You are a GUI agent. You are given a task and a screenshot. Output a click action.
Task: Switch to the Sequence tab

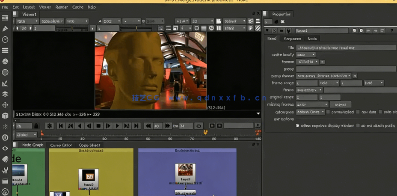pos(292,39)
